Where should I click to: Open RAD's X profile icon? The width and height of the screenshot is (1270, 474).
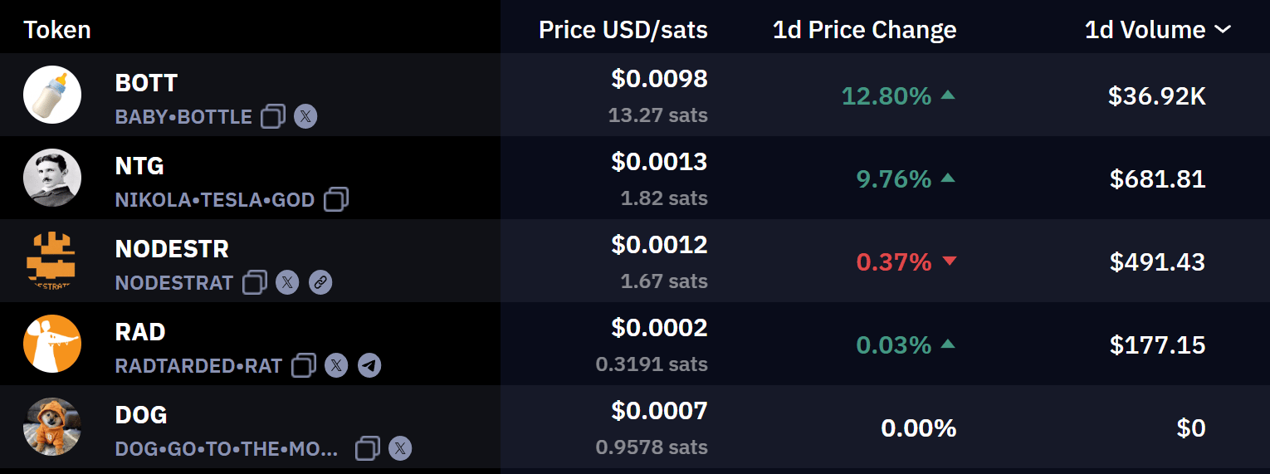click(336, 365)
